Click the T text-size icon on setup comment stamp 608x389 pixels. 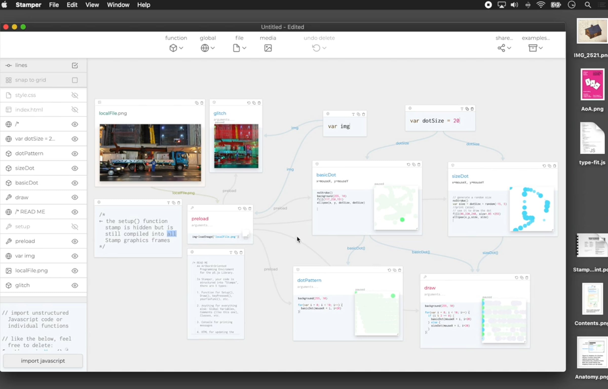pyautogui.click(x=168, y=203)
